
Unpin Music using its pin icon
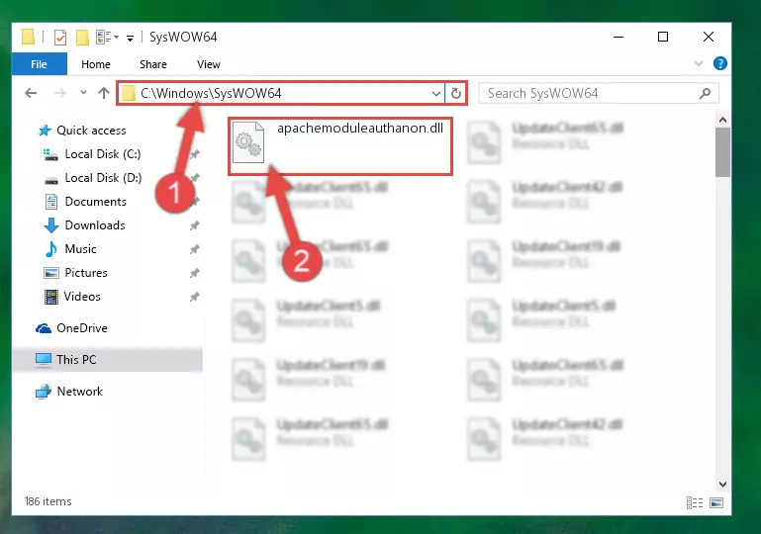[195, 249]
